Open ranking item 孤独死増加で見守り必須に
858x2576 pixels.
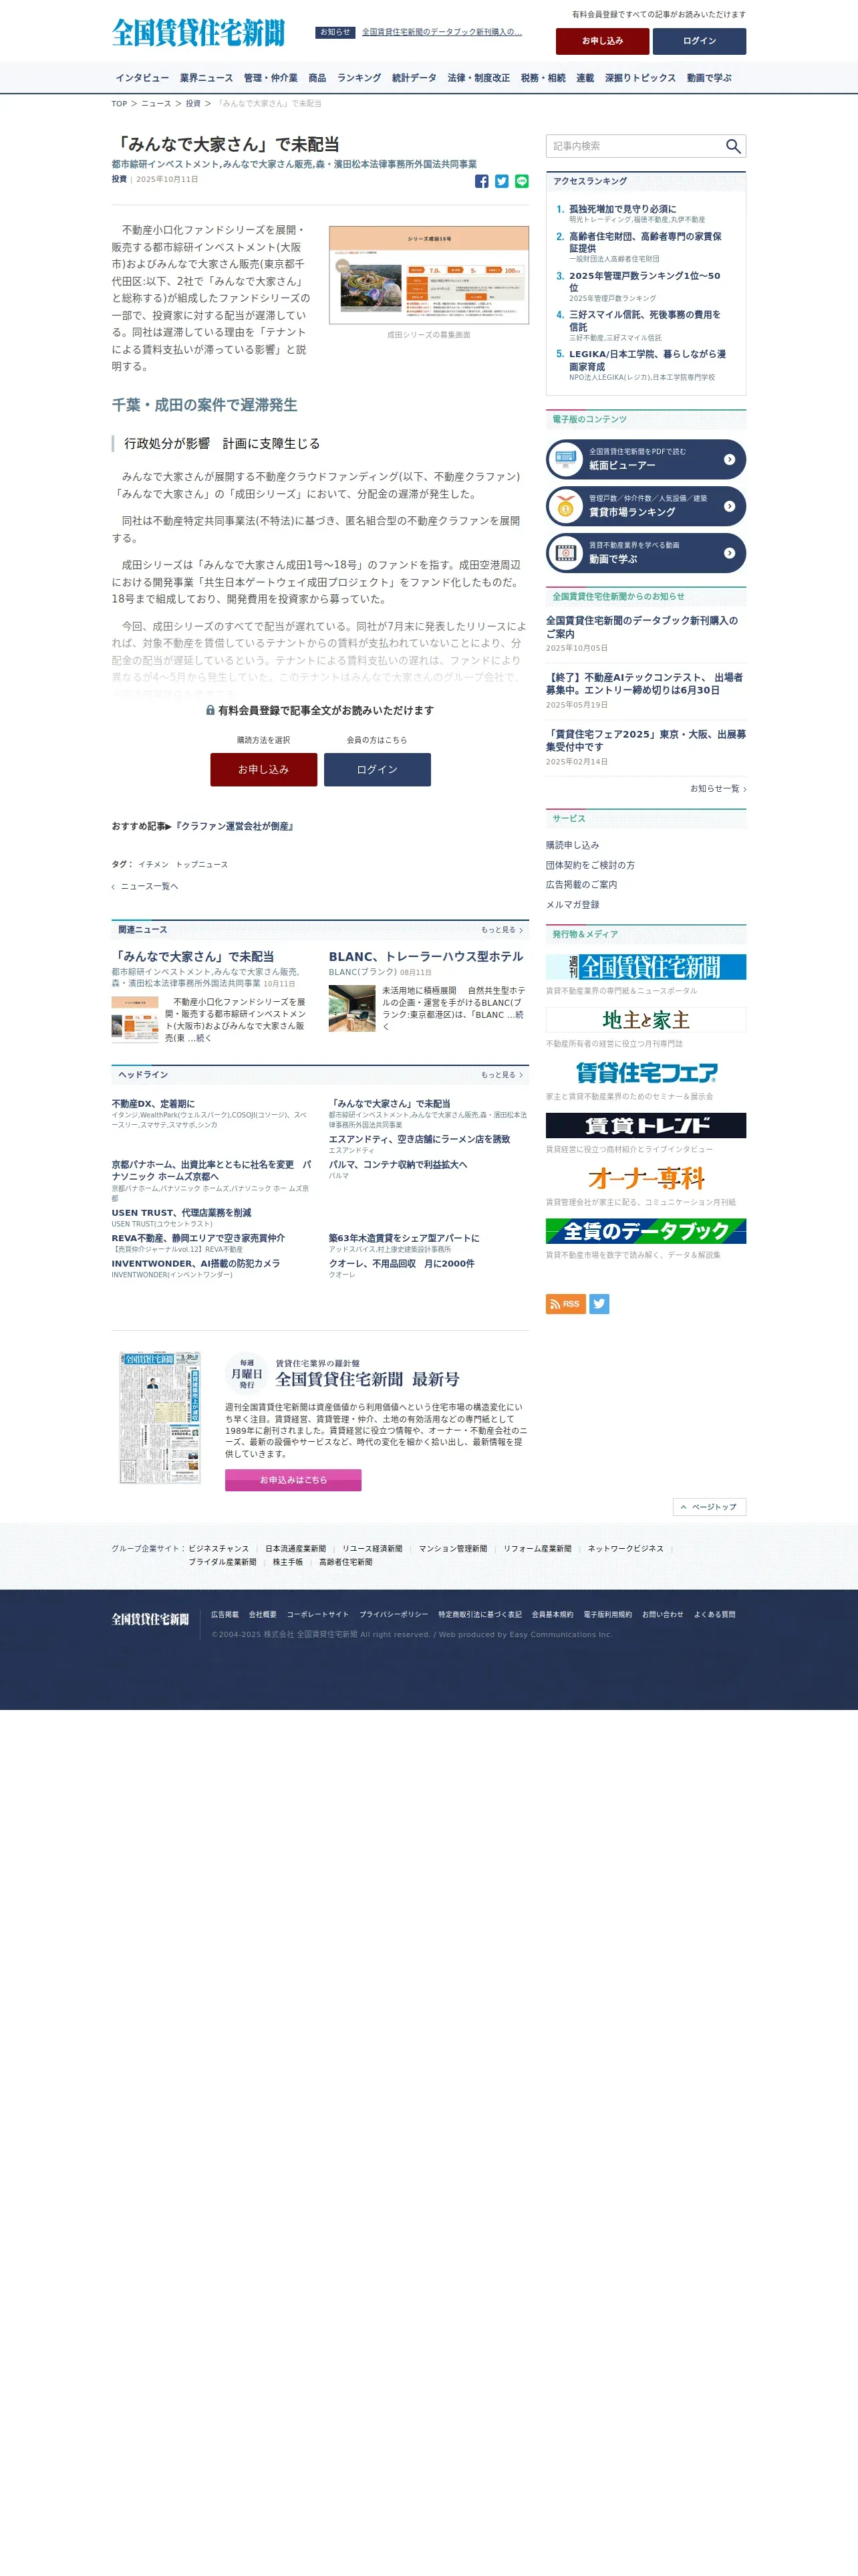[x=622, y=209]
